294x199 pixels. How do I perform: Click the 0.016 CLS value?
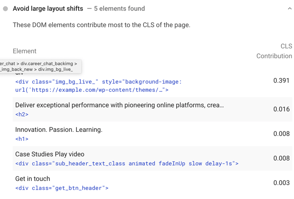[x=281, y=109]
